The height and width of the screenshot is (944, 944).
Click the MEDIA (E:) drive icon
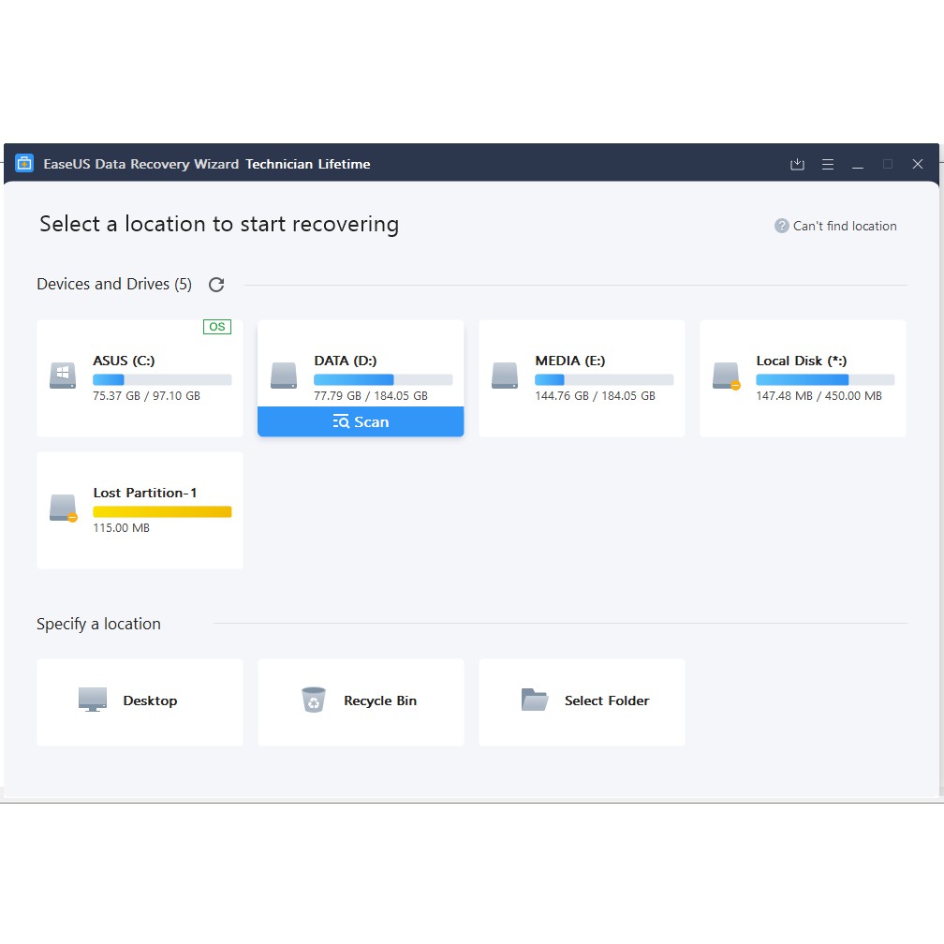tap(505, 375)
